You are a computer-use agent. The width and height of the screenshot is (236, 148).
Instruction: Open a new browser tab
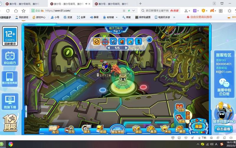coord(140,4)
